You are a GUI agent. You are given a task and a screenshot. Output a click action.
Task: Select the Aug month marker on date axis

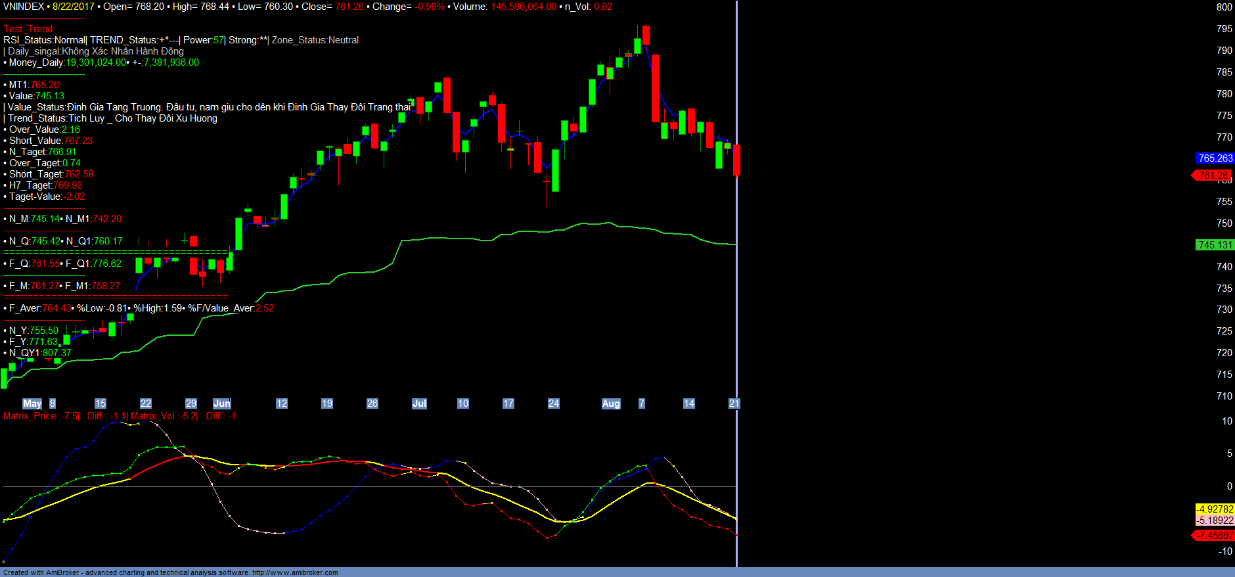611,404
